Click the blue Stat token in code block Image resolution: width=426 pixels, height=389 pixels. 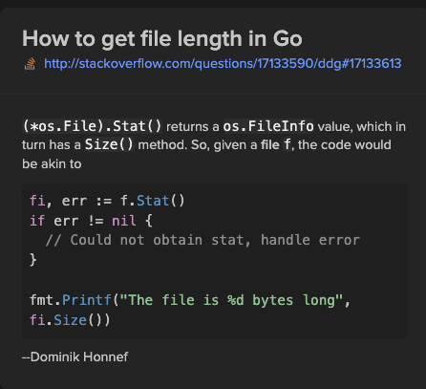[153, 201]
